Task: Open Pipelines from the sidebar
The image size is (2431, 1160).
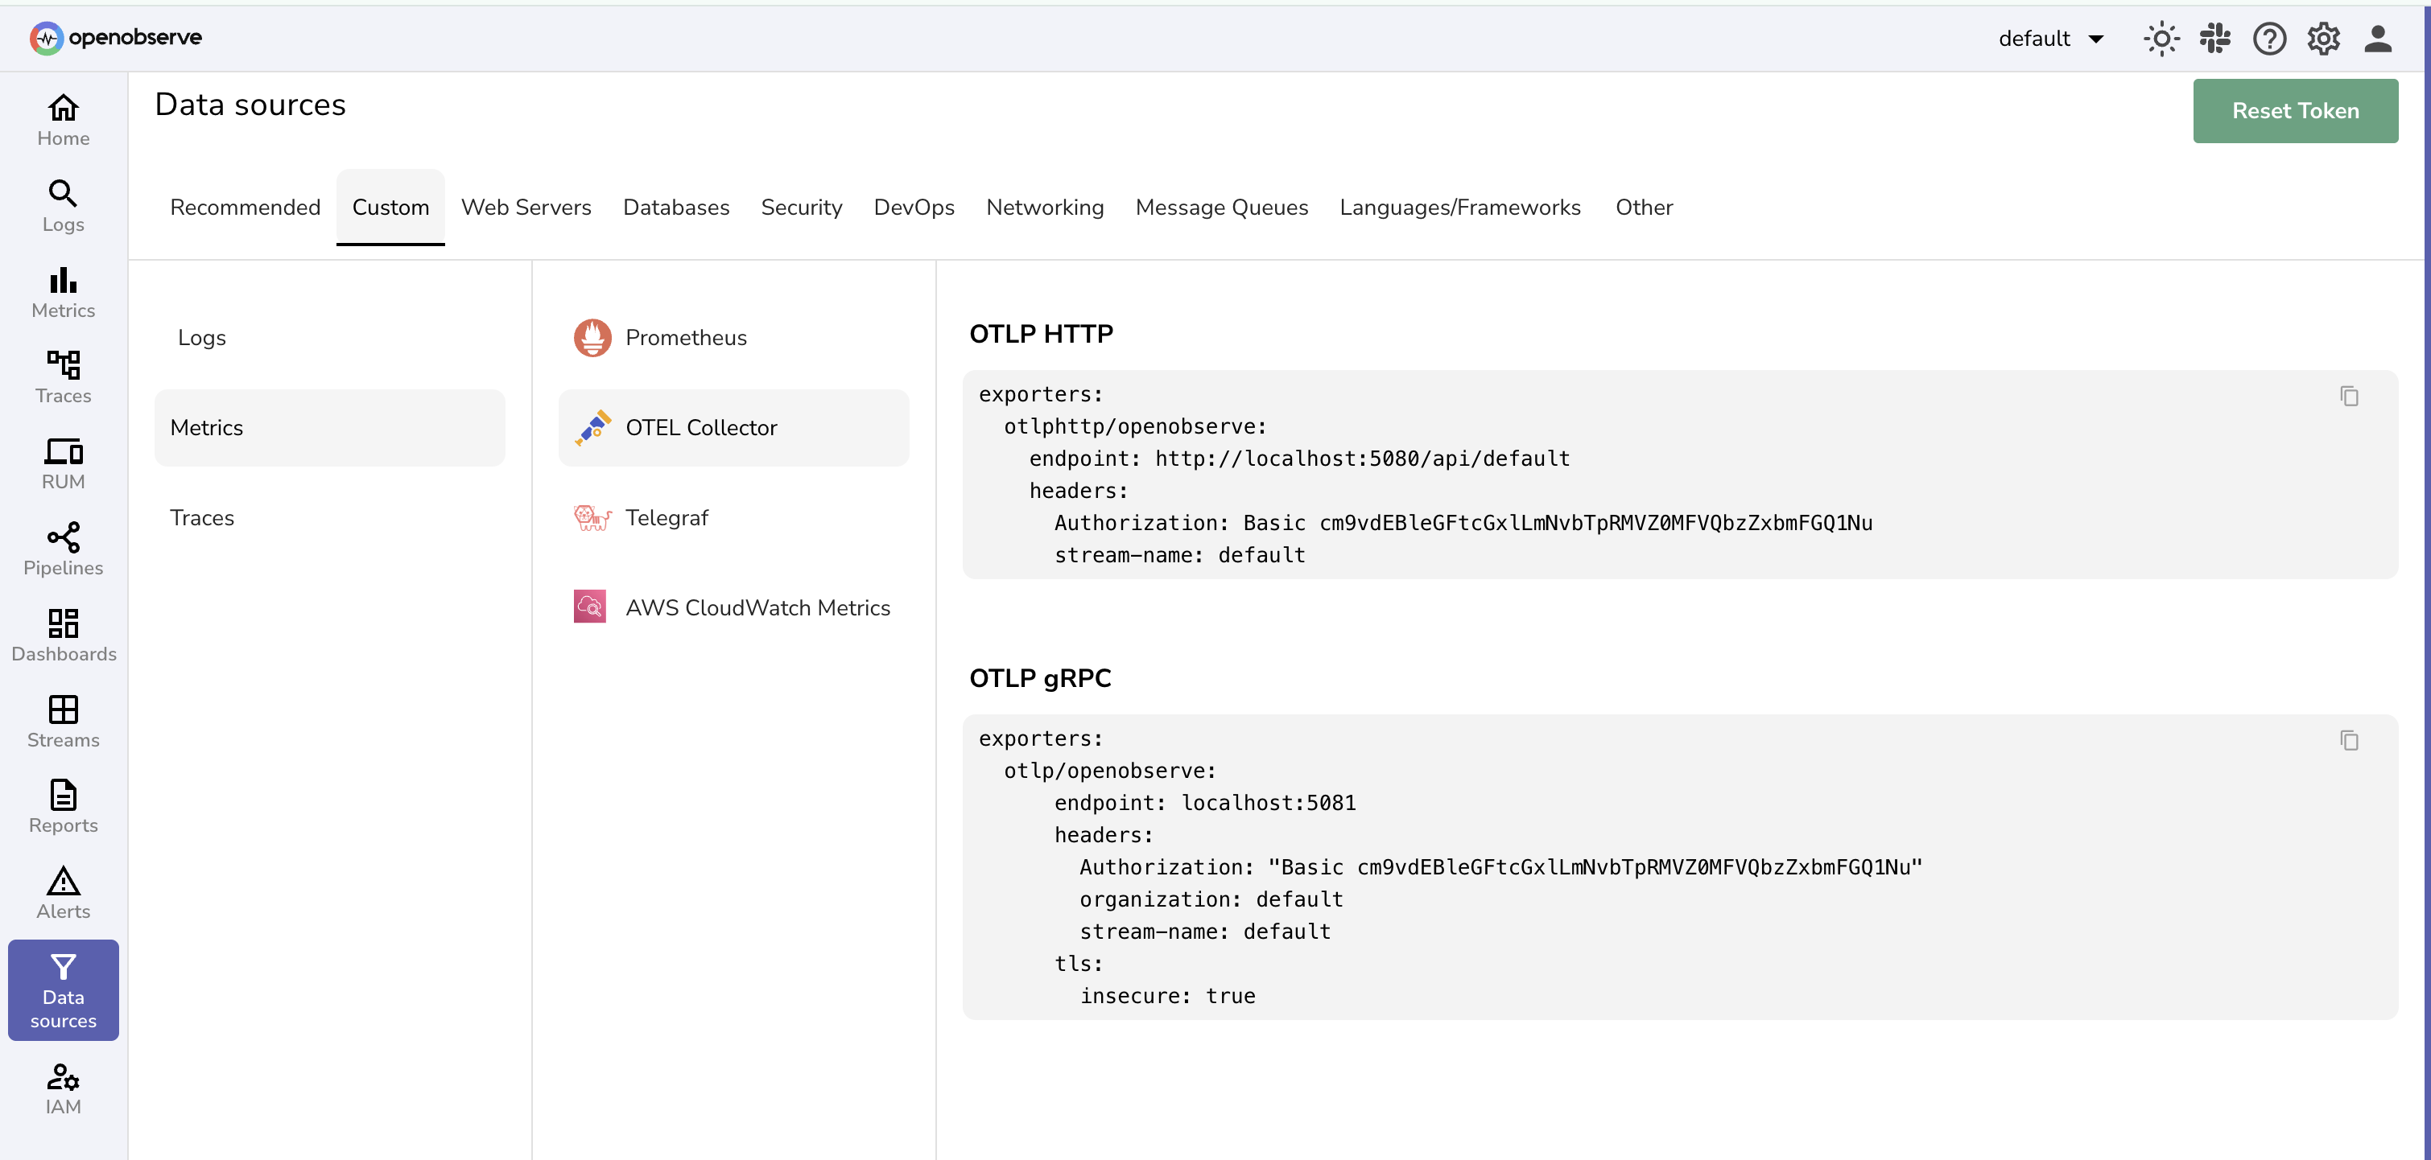Action: pyautogui.click(x=62, y=547)
